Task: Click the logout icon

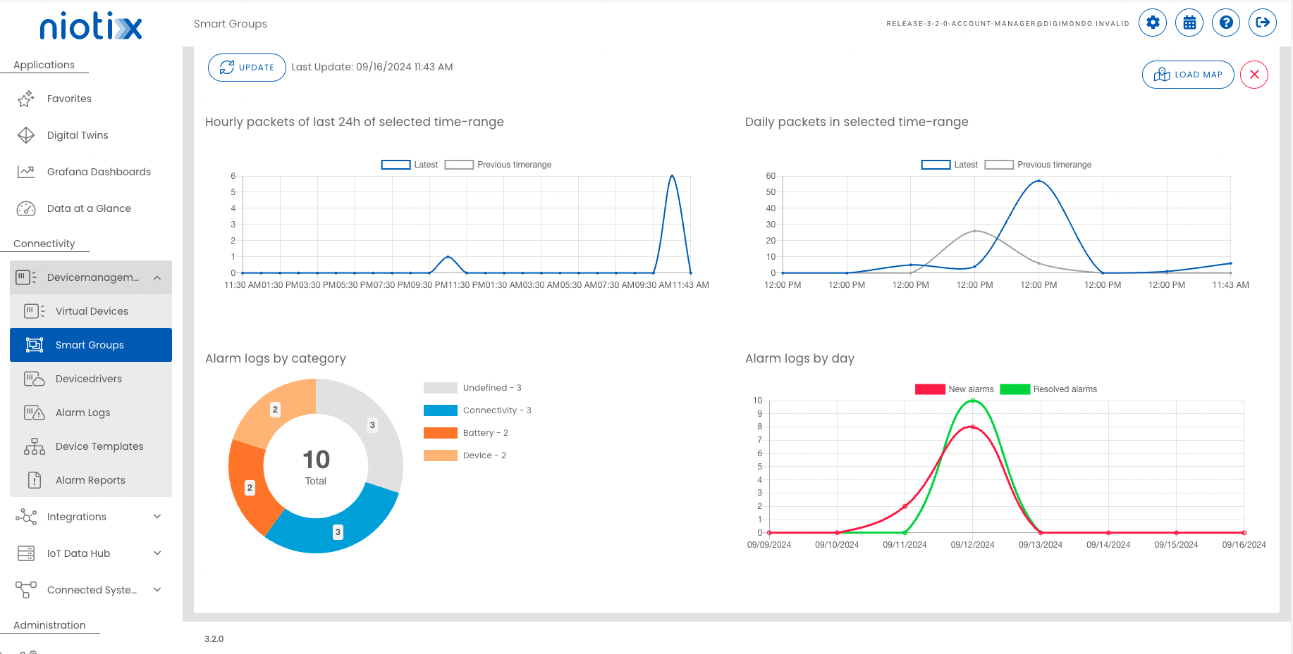Action: tap(1263, 23)
